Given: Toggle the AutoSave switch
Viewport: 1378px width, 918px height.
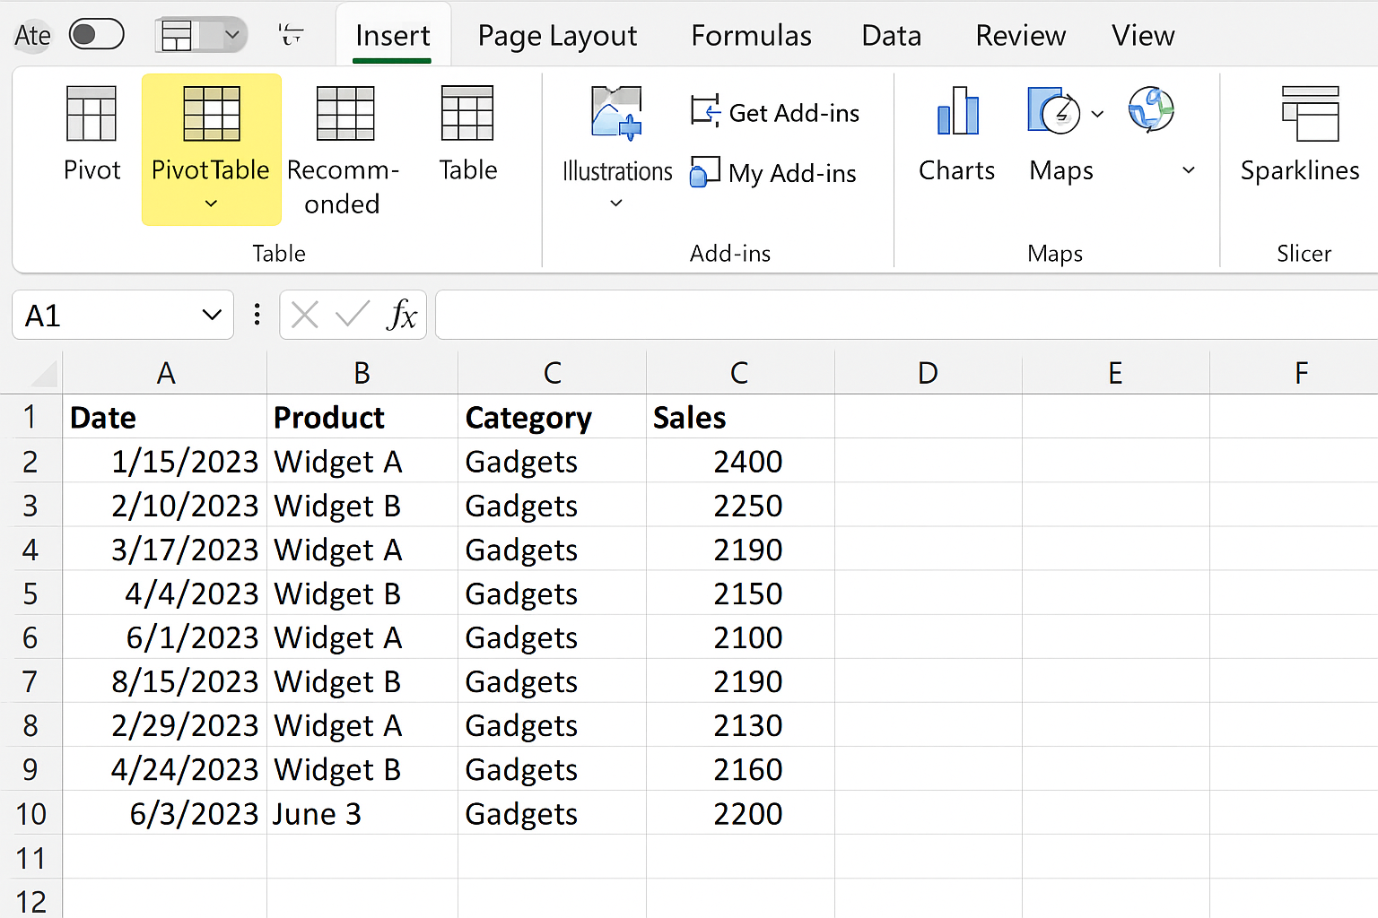Looking at the screenshot, I should click(x=96, y=35).
